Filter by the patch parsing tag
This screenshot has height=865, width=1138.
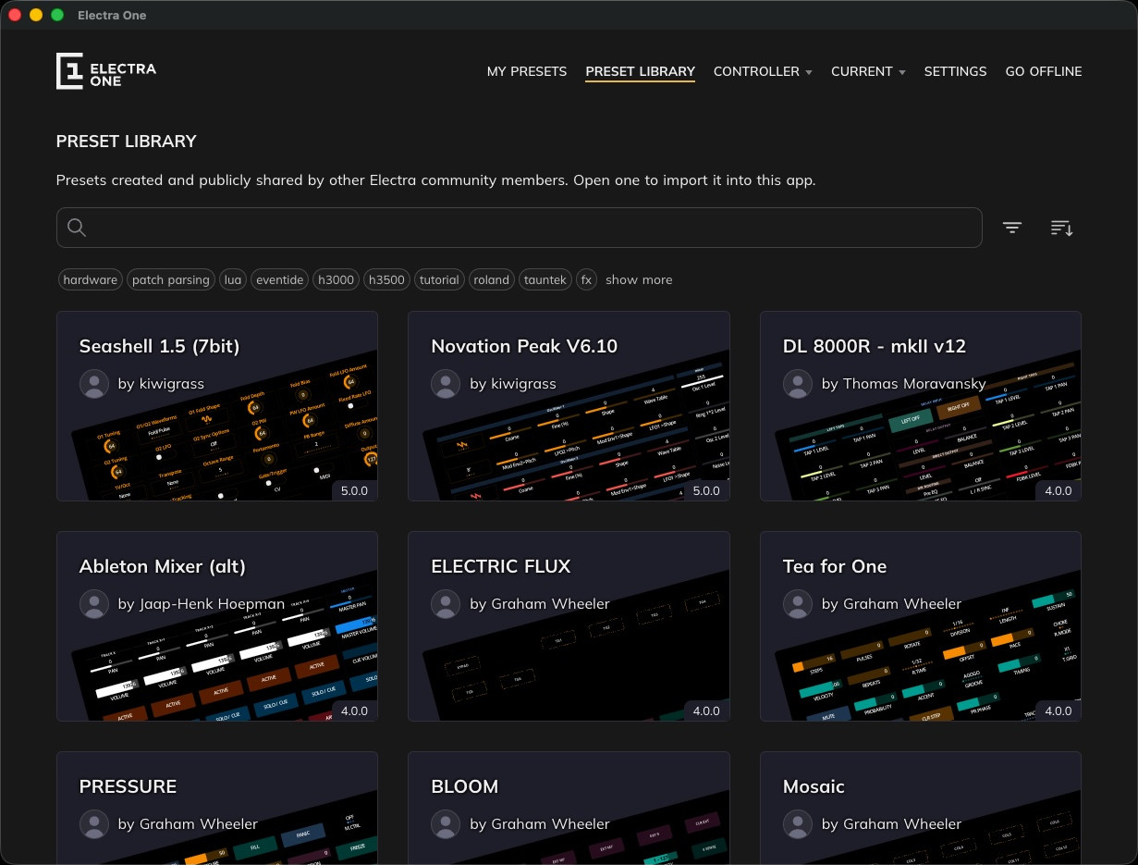[x=170, y=279]
